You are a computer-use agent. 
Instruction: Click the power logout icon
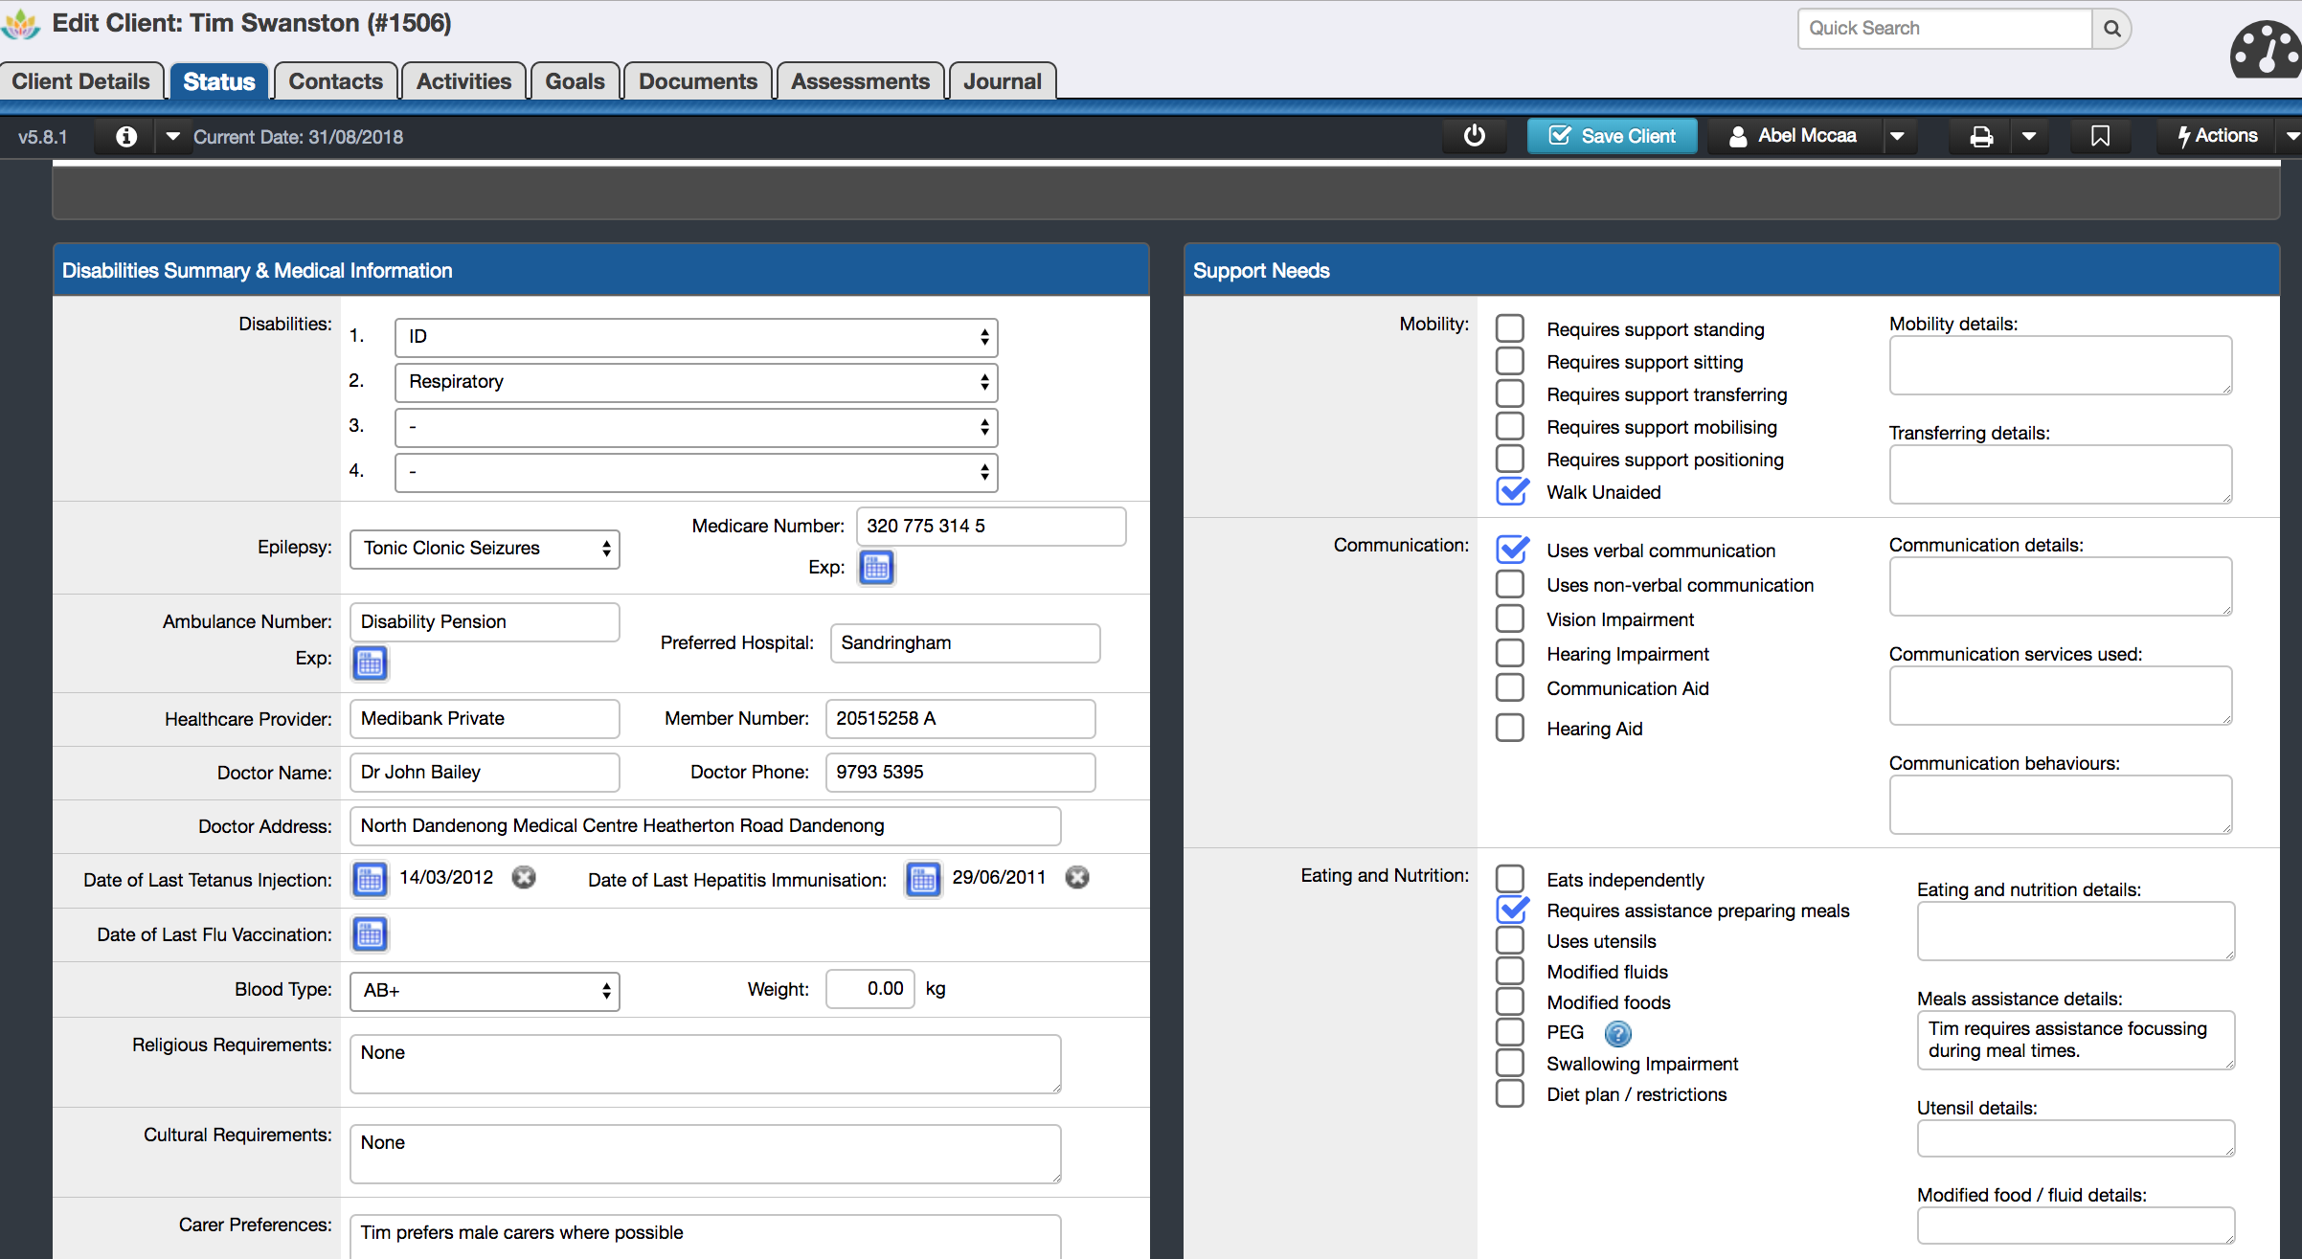pos(1475,136)
